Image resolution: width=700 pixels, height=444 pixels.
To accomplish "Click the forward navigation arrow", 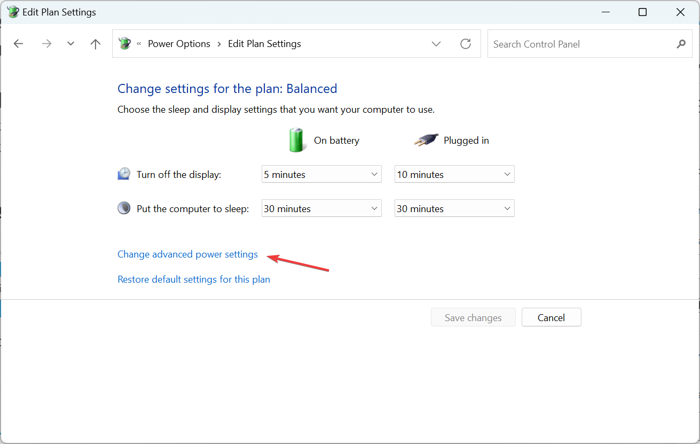I will click(x=46, y=43).
